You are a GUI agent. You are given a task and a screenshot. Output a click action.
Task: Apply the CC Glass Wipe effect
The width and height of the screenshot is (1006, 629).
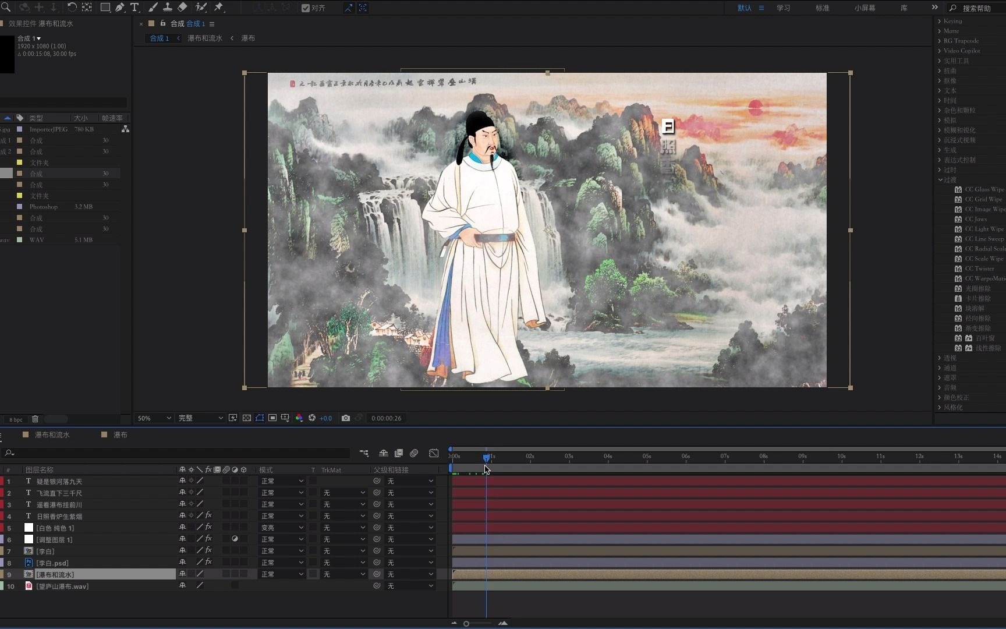point(984,189)
